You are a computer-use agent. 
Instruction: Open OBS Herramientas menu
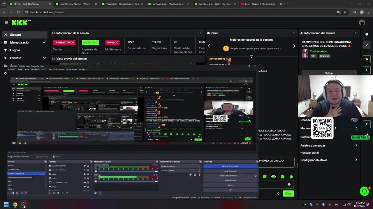point(71,69)
